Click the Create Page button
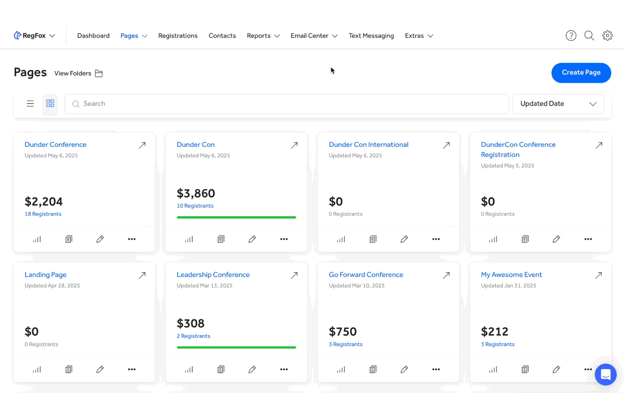Viewport: 624px width, 416px height. 581,72
